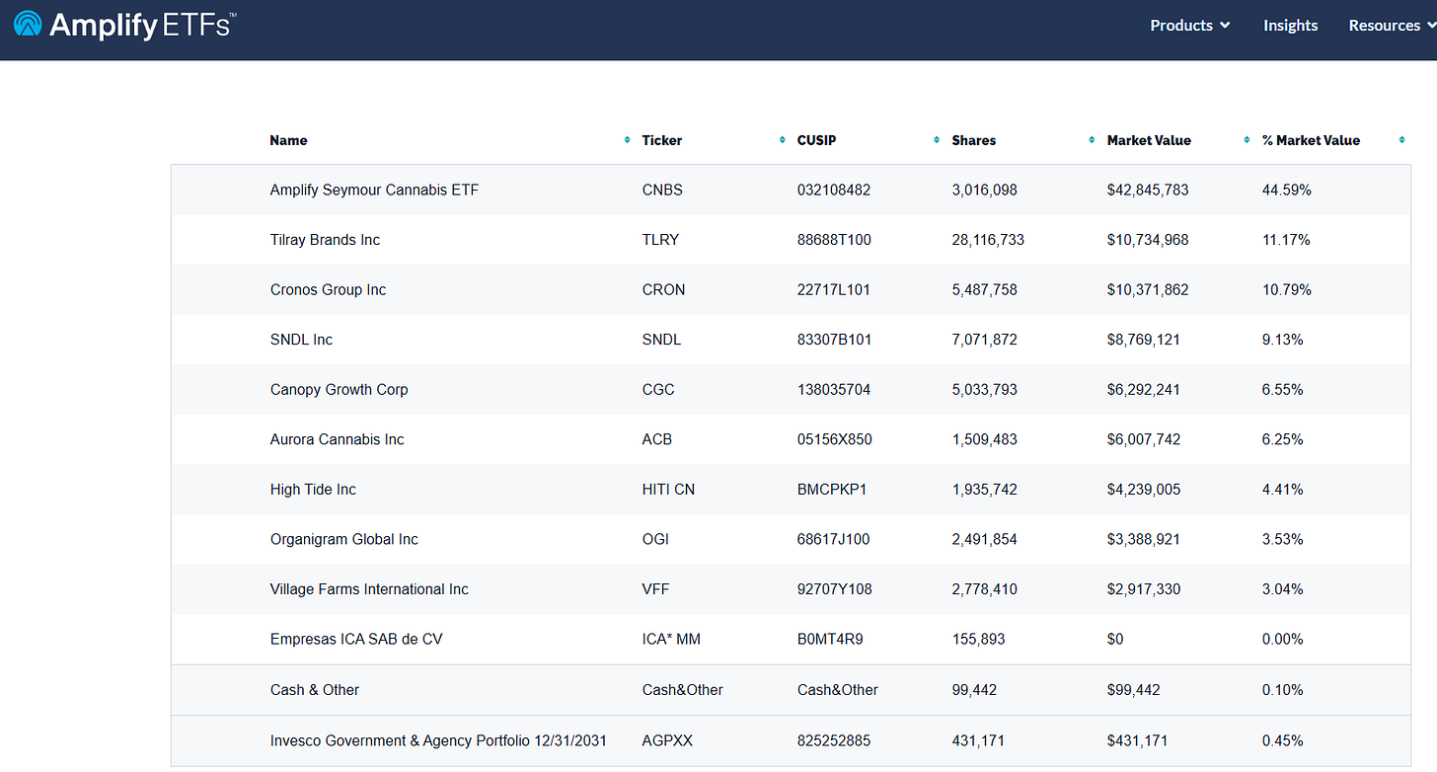Image resolution: width=1437 pixels, height=772 pixels.
Task: Click the VFF ticker cell
Action: tap(656, 589)
